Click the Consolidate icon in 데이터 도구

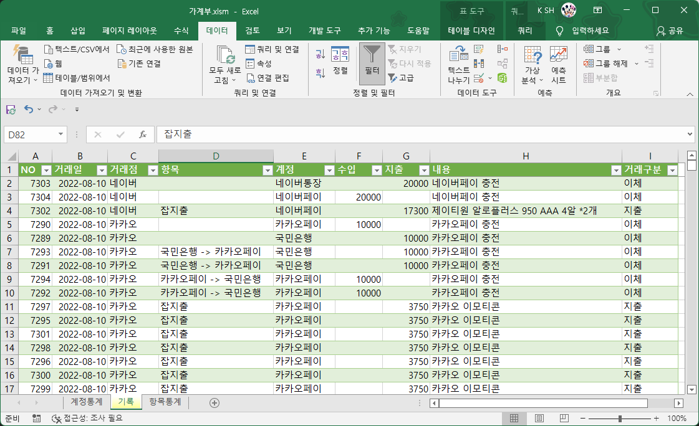click(503, 49)
